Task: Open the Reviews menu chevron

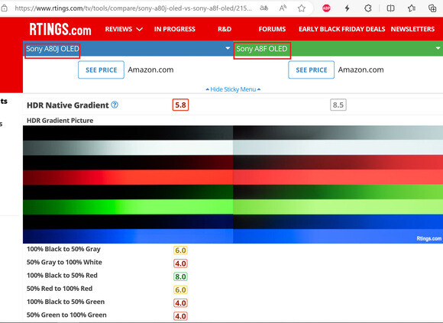Action: [x=140, y=29]
